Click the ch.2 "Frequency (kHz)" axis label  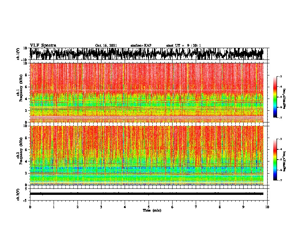[x=21, y=151]
